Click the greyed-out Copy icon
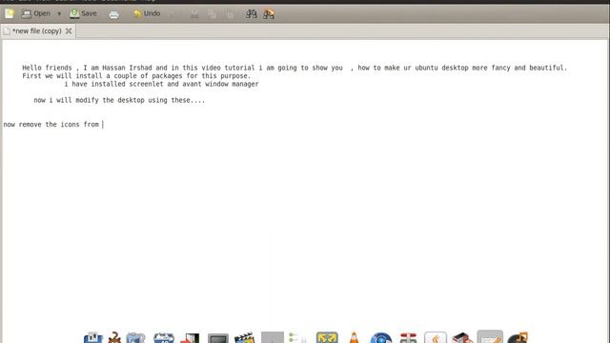The image size is (610, 343). point(212,14)
